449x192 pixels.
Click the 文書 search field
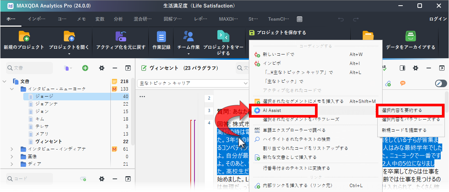(x=29, y=68)
